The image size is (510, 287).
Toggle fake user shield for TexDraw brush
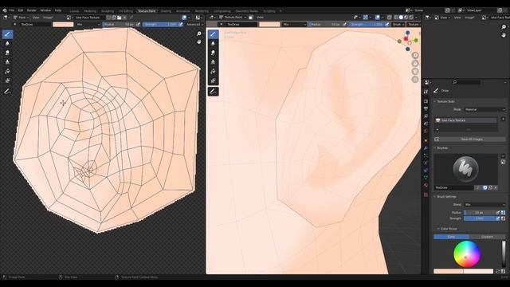[485, 188]
